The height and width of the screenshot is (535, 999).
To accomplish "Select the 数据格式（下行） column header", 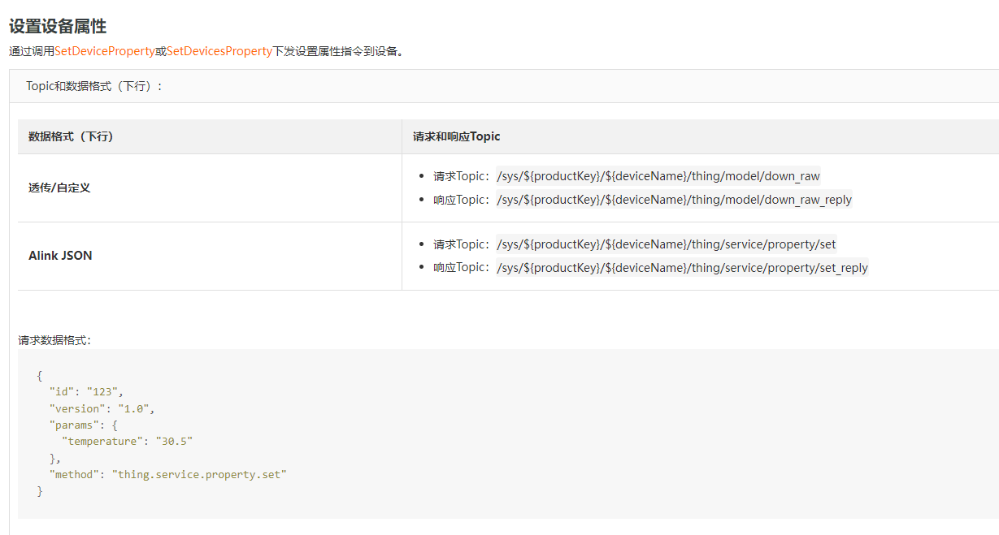I will [71, 136].
